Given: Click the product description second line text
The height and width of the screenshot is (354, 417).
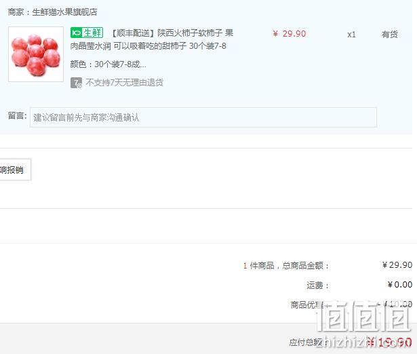Looking at the screenshot, I should click(148, 46).
